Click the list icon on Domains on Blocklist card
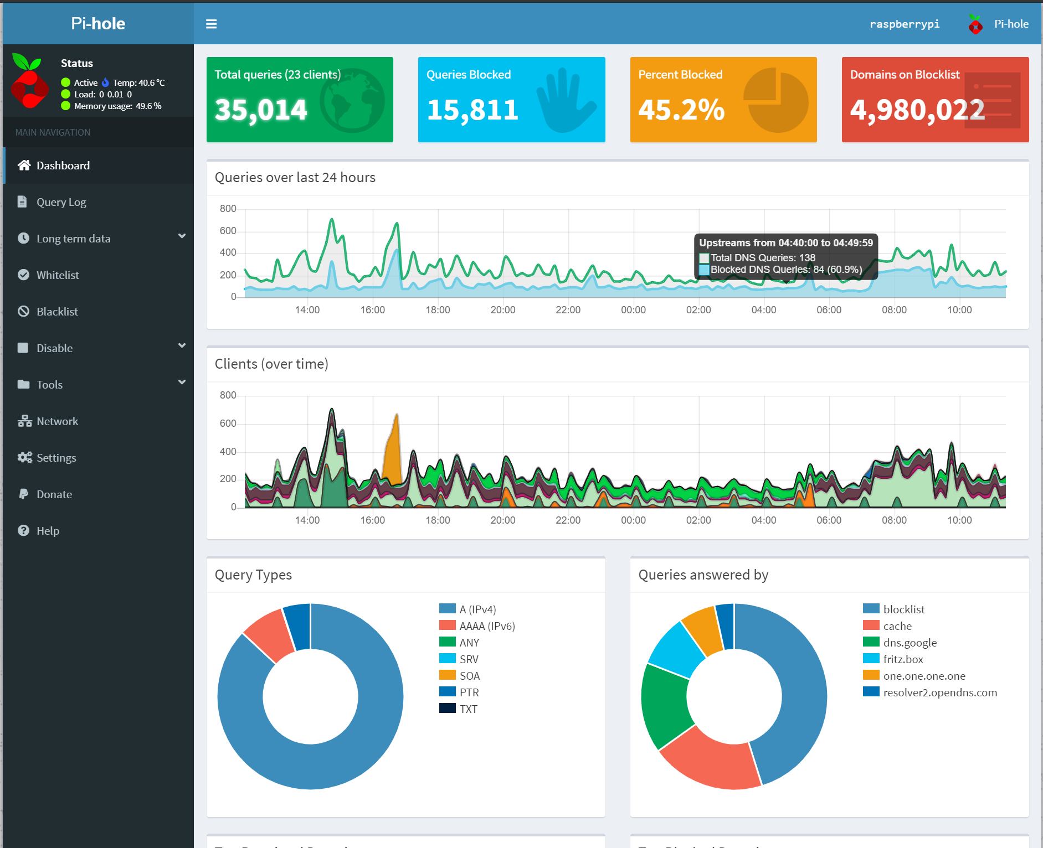This screenshot has width=1043, height=848. point(993,101)
